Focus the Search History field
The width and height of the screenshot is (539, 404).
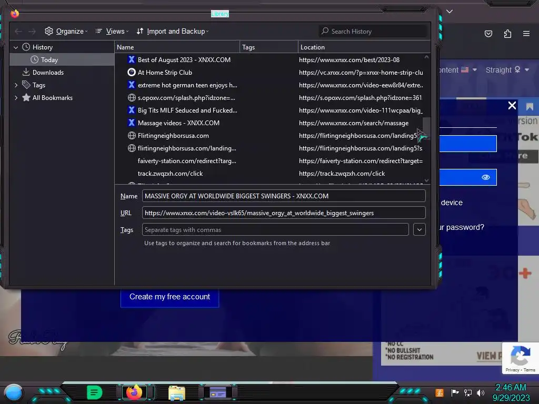(x=373, y=31)
